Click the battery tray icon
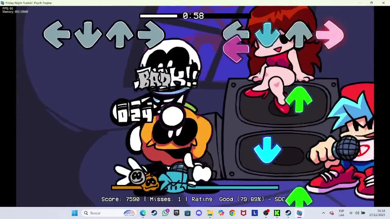 [x=363, y=213]
